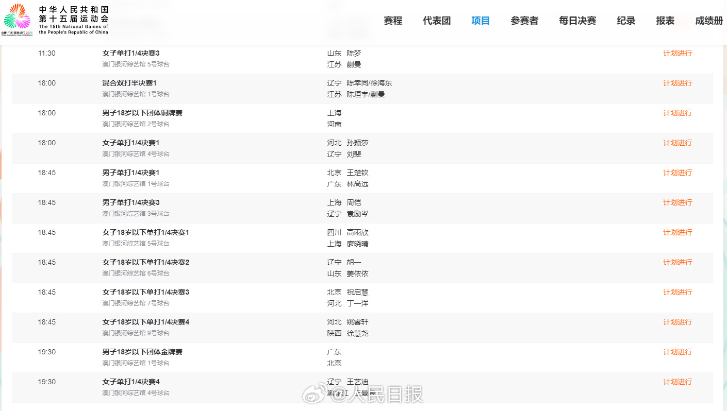Open the 男子18岁以下团体金牌赛 event

pyautogui.click(x=142, y=352)
